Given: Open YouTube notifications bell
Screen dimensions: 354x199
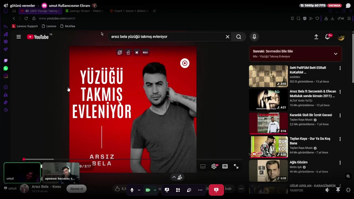Looking at the screenshot, I should point(327,37).
